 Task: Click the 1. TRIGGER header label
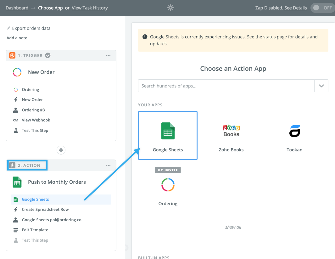(30, 56)
